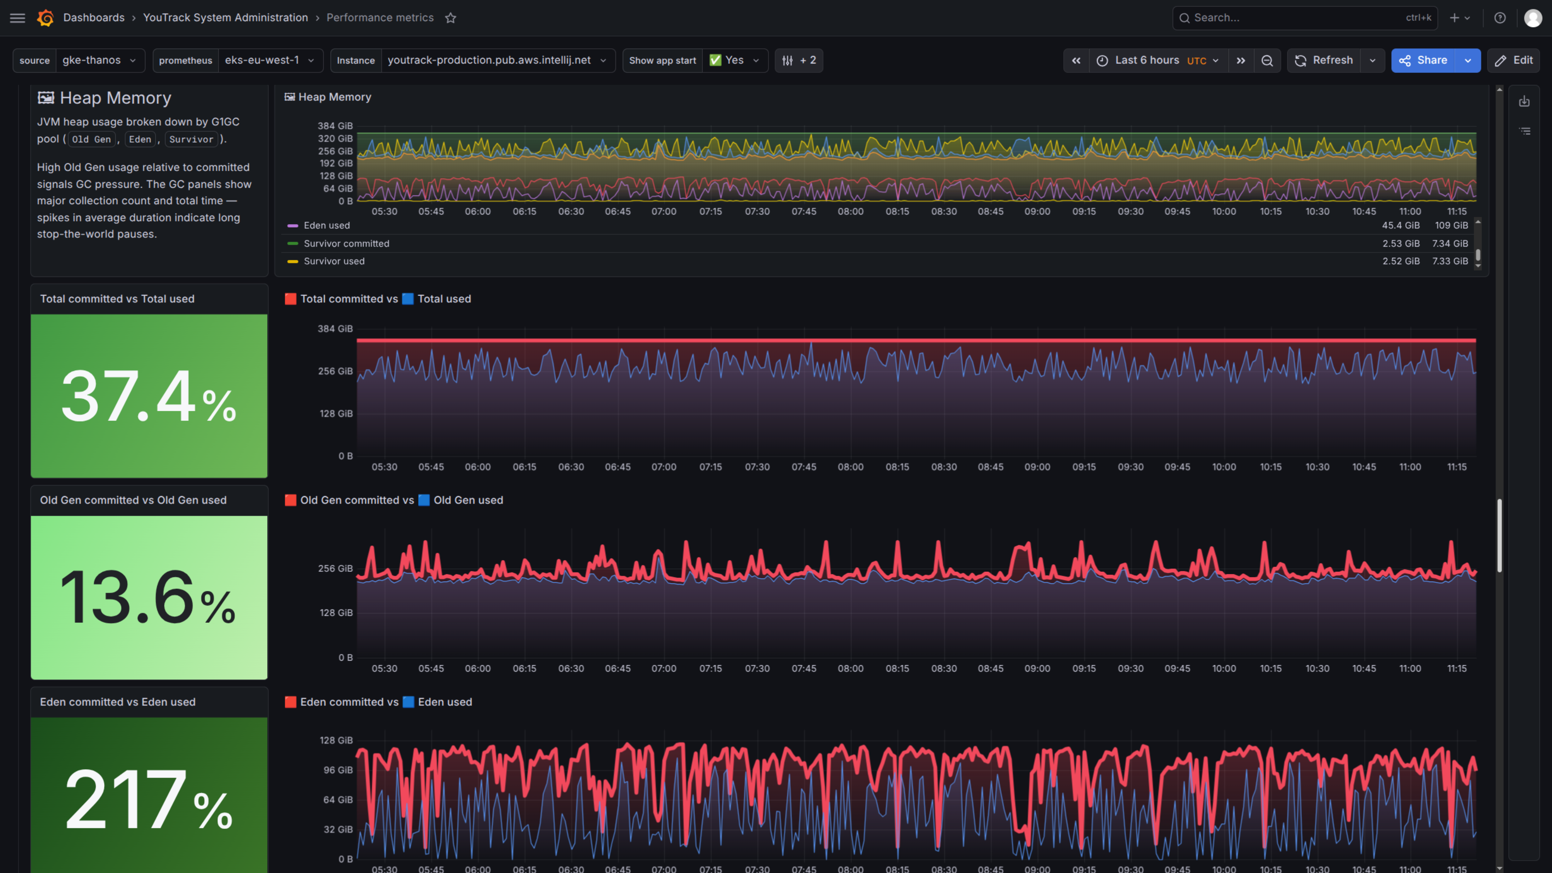Open the prometheus eks-eu-west-1 dropdown
Image resolution: width=1552 pixels, height=873 pixels.
pos(271,60)
